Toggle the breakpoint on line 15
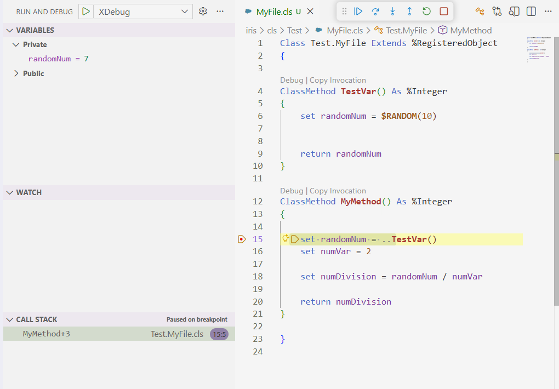This screenshot has height=389, width=559. tap(242, 239)
